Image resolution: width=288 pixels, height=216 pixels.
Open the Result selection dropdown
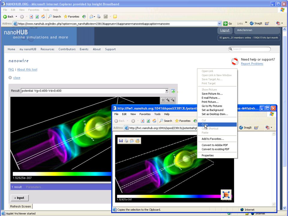point(166,91)
